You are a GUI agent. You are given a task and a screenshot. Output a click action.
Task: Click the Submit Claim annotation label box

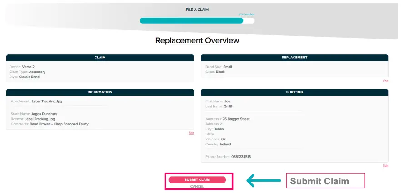tap(325, 181)
